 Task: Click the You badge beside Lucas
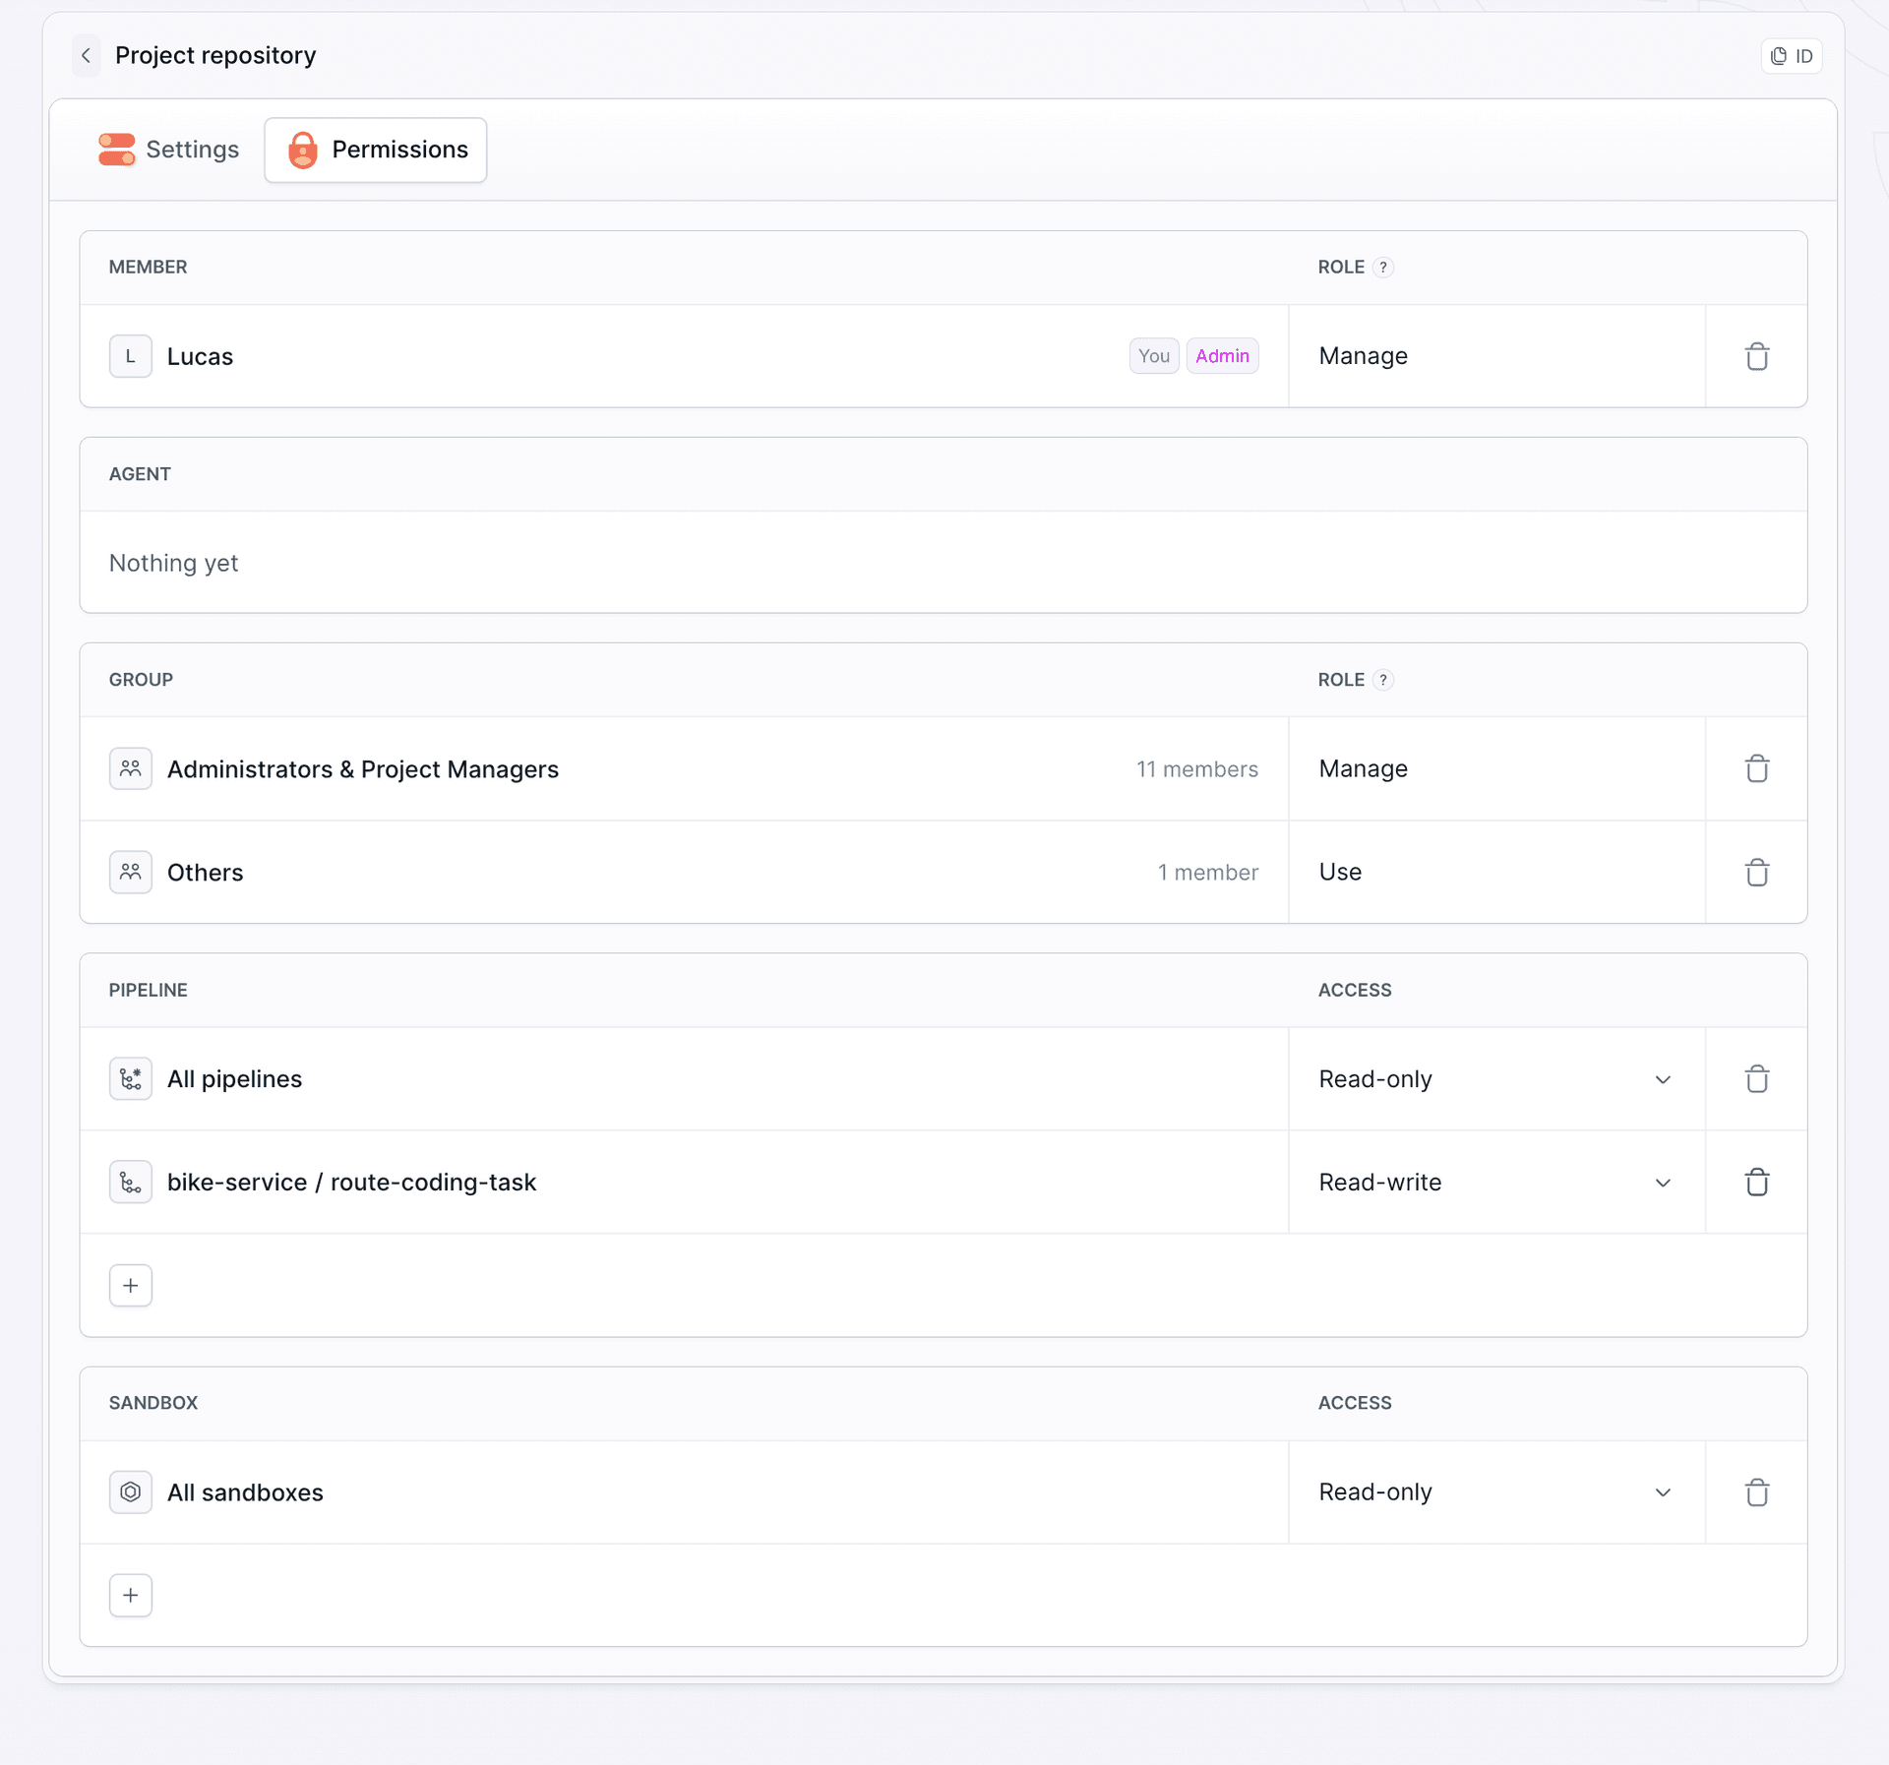[1154, 356]
